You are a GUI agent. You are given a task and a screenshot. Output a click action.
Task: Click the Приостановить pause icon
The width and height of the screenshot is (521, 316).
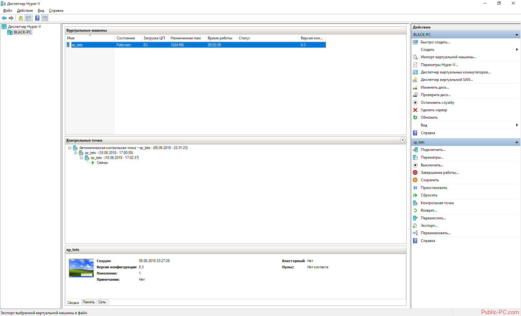(x=415, y=188)
